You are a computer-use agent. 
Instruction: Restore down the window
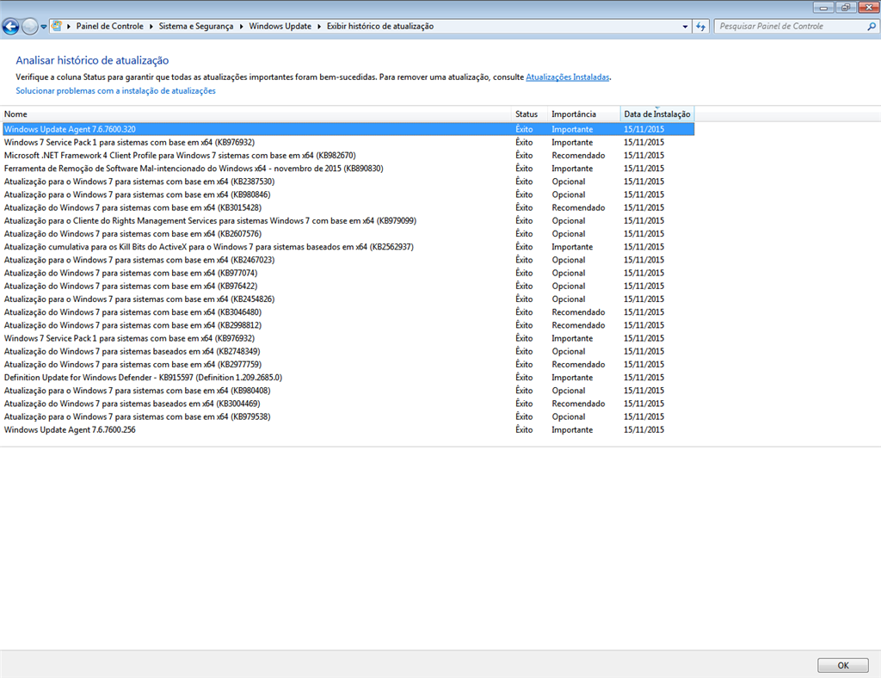coord(845,7)
